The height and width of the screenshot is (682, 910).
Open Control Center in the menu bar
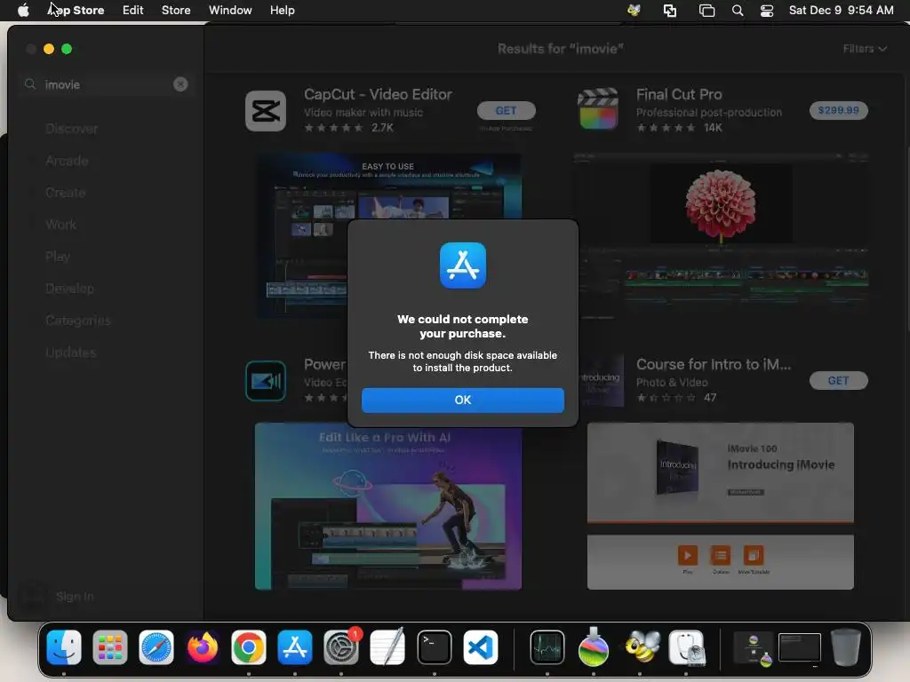[x=767, y=11]
